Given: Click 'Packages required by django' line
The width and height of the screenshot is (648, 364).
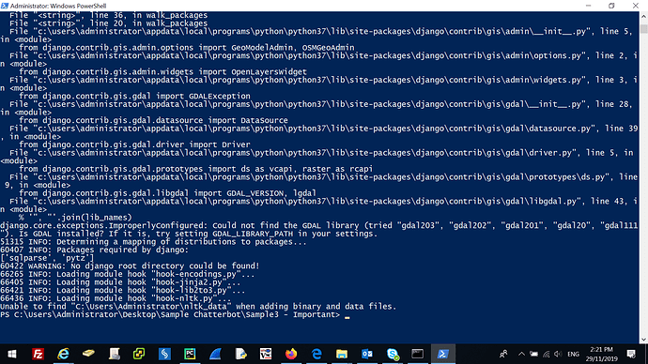Looking at the screenshot, I should click(94, 250).
